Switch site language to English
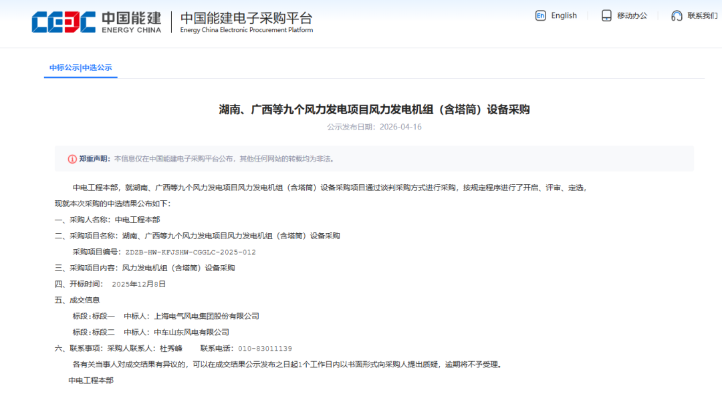Image resolution: width=722 pixels, height=412 pixels. click(564, 15)
